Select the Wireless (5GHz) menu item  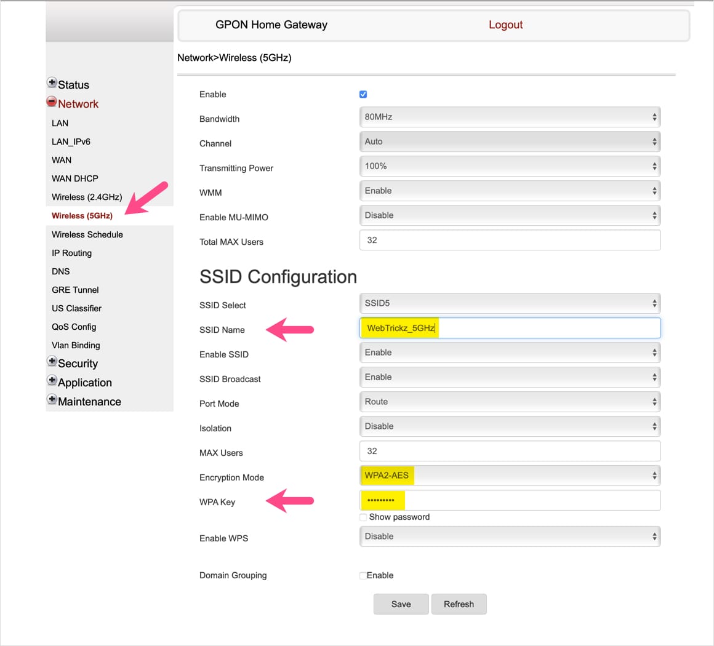pos(82,216)
